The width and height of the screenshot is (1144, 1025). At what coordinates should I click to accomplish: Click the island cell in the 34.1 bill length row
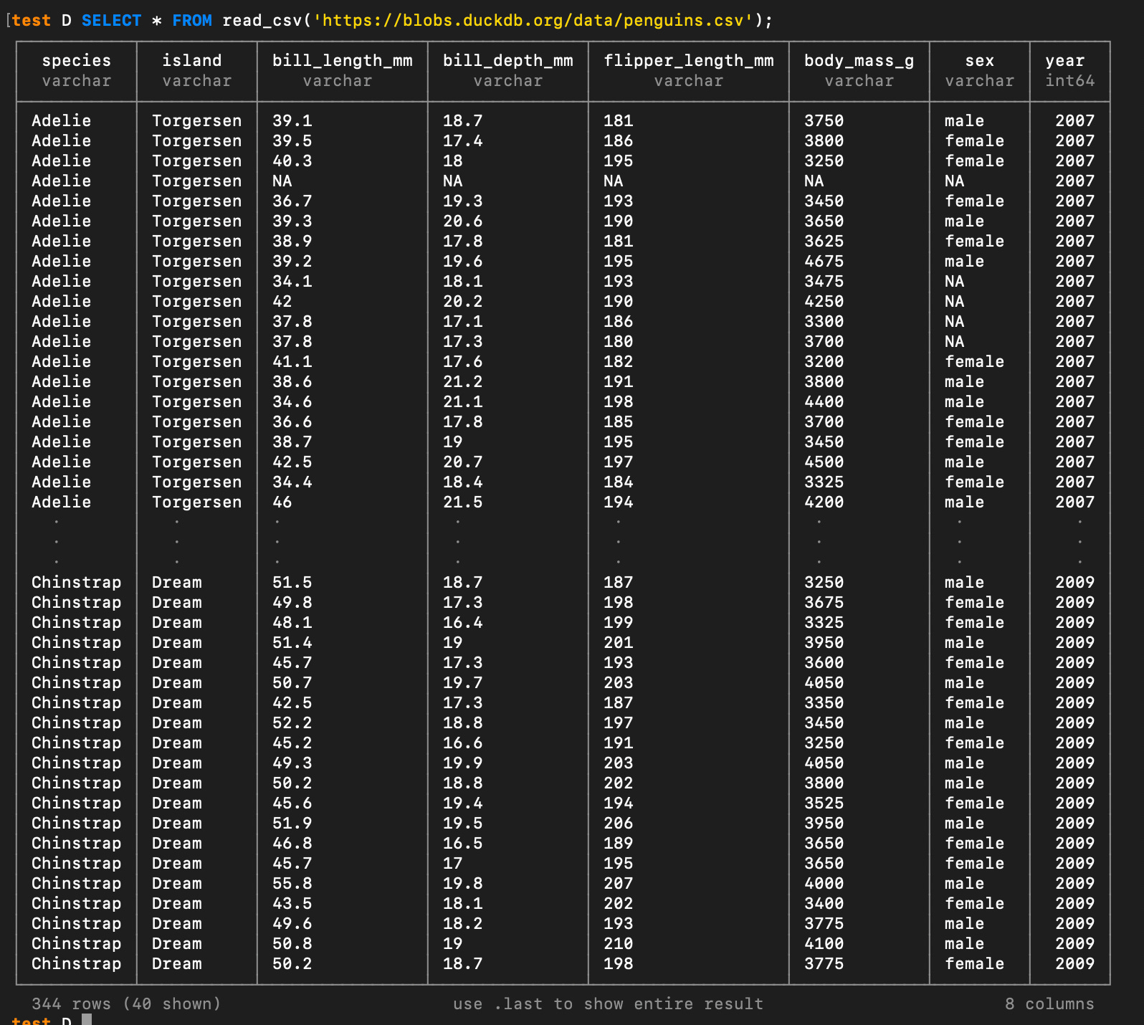tap(197, 281)
